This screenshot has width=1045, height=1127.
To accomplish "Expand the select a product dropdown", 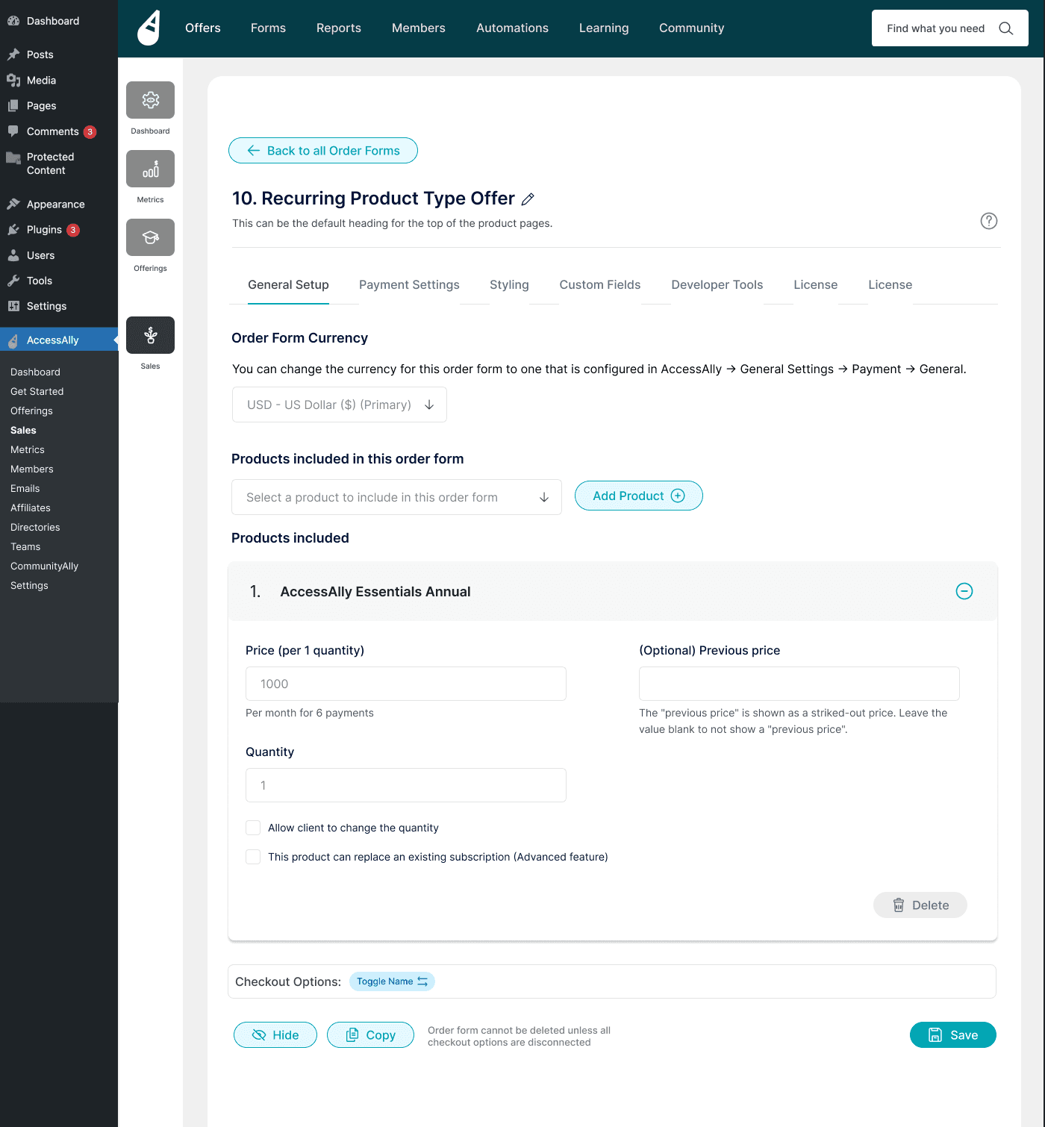I will tap(396, 497).
